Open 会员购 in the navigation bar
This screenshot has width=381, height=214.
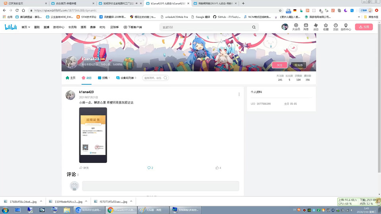pos(72,27)
